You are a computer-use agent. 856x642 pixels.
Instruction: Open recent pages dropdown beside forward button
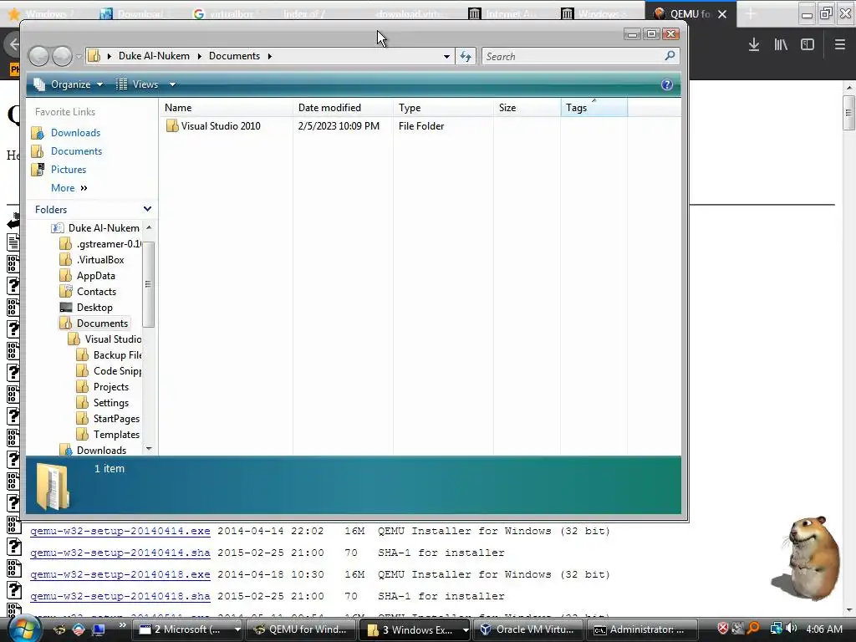coord(79,56)
